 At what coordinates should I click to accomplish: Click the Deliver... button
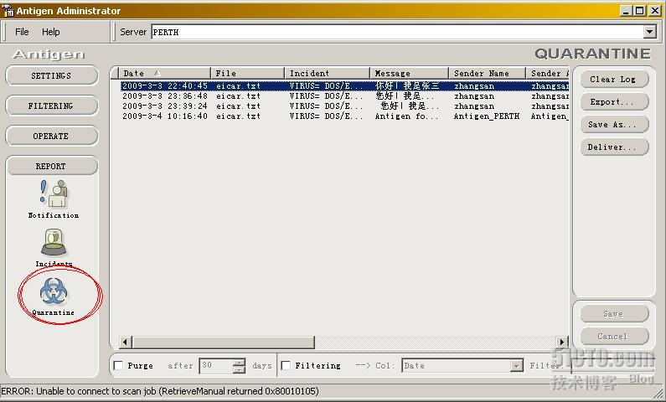click(614, 147)
